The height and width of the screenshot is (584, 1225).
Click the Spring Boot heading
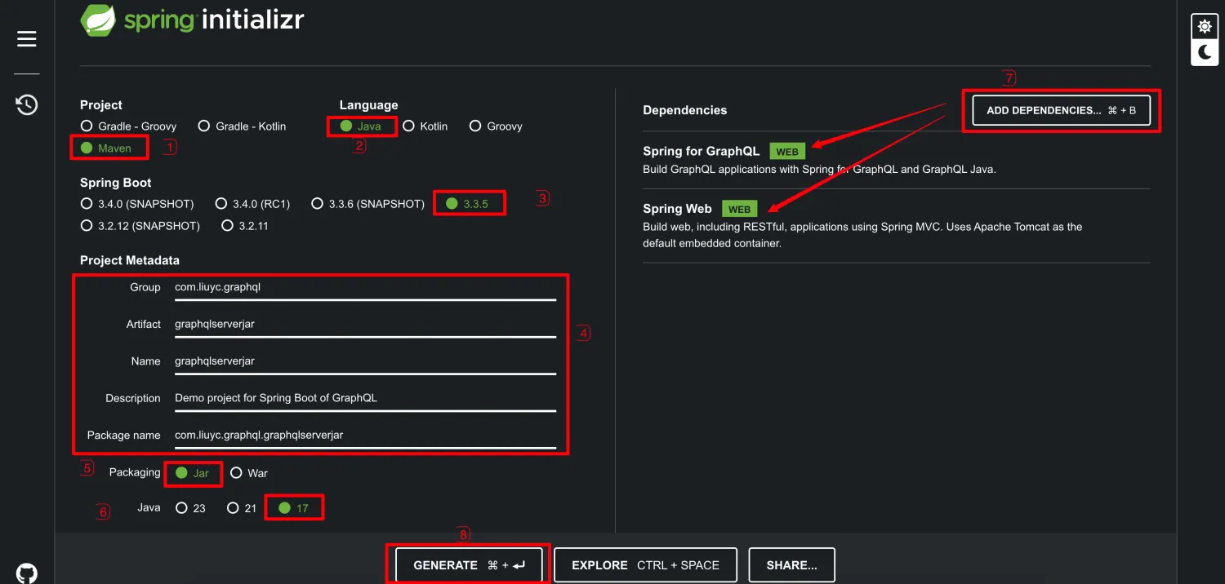[x=115, y=183]
